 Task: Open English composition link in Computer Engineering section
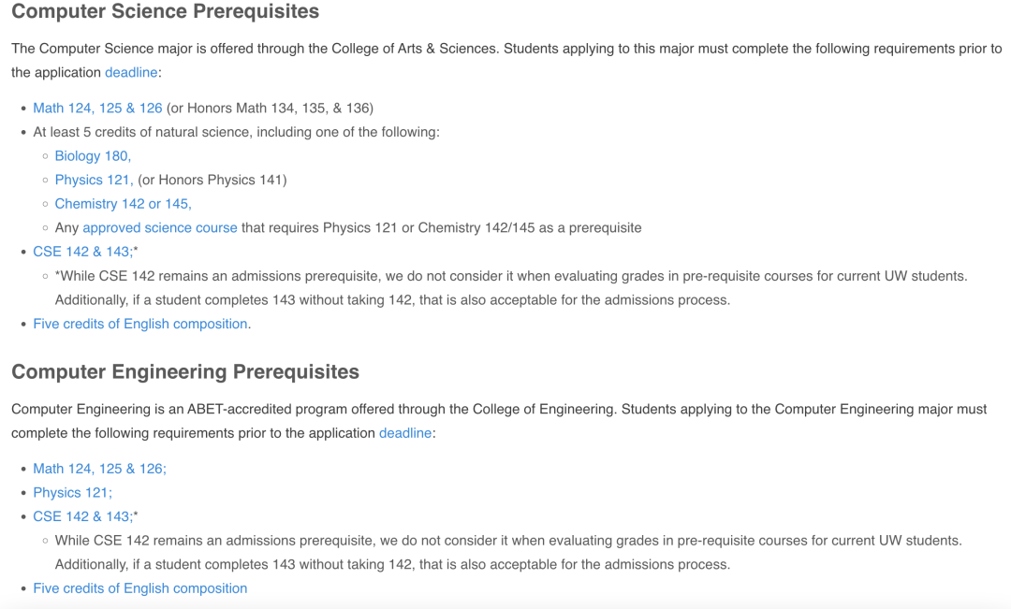(140, 588)
